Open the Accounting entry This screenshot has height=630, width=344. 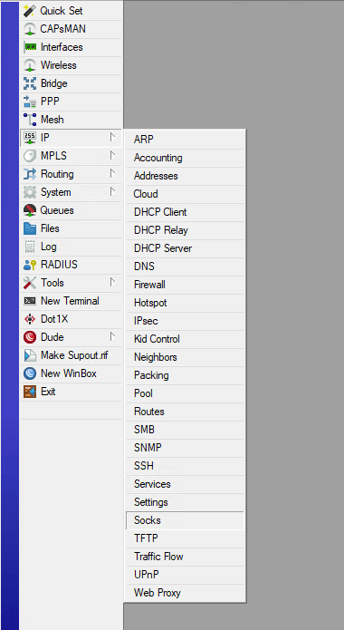185,158
